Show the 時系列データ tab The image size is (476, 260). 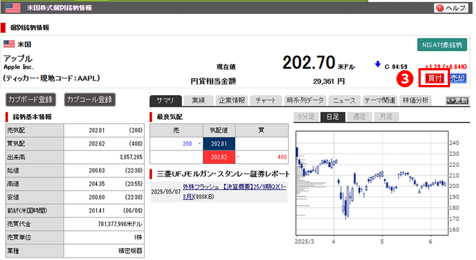click(305, 101)
